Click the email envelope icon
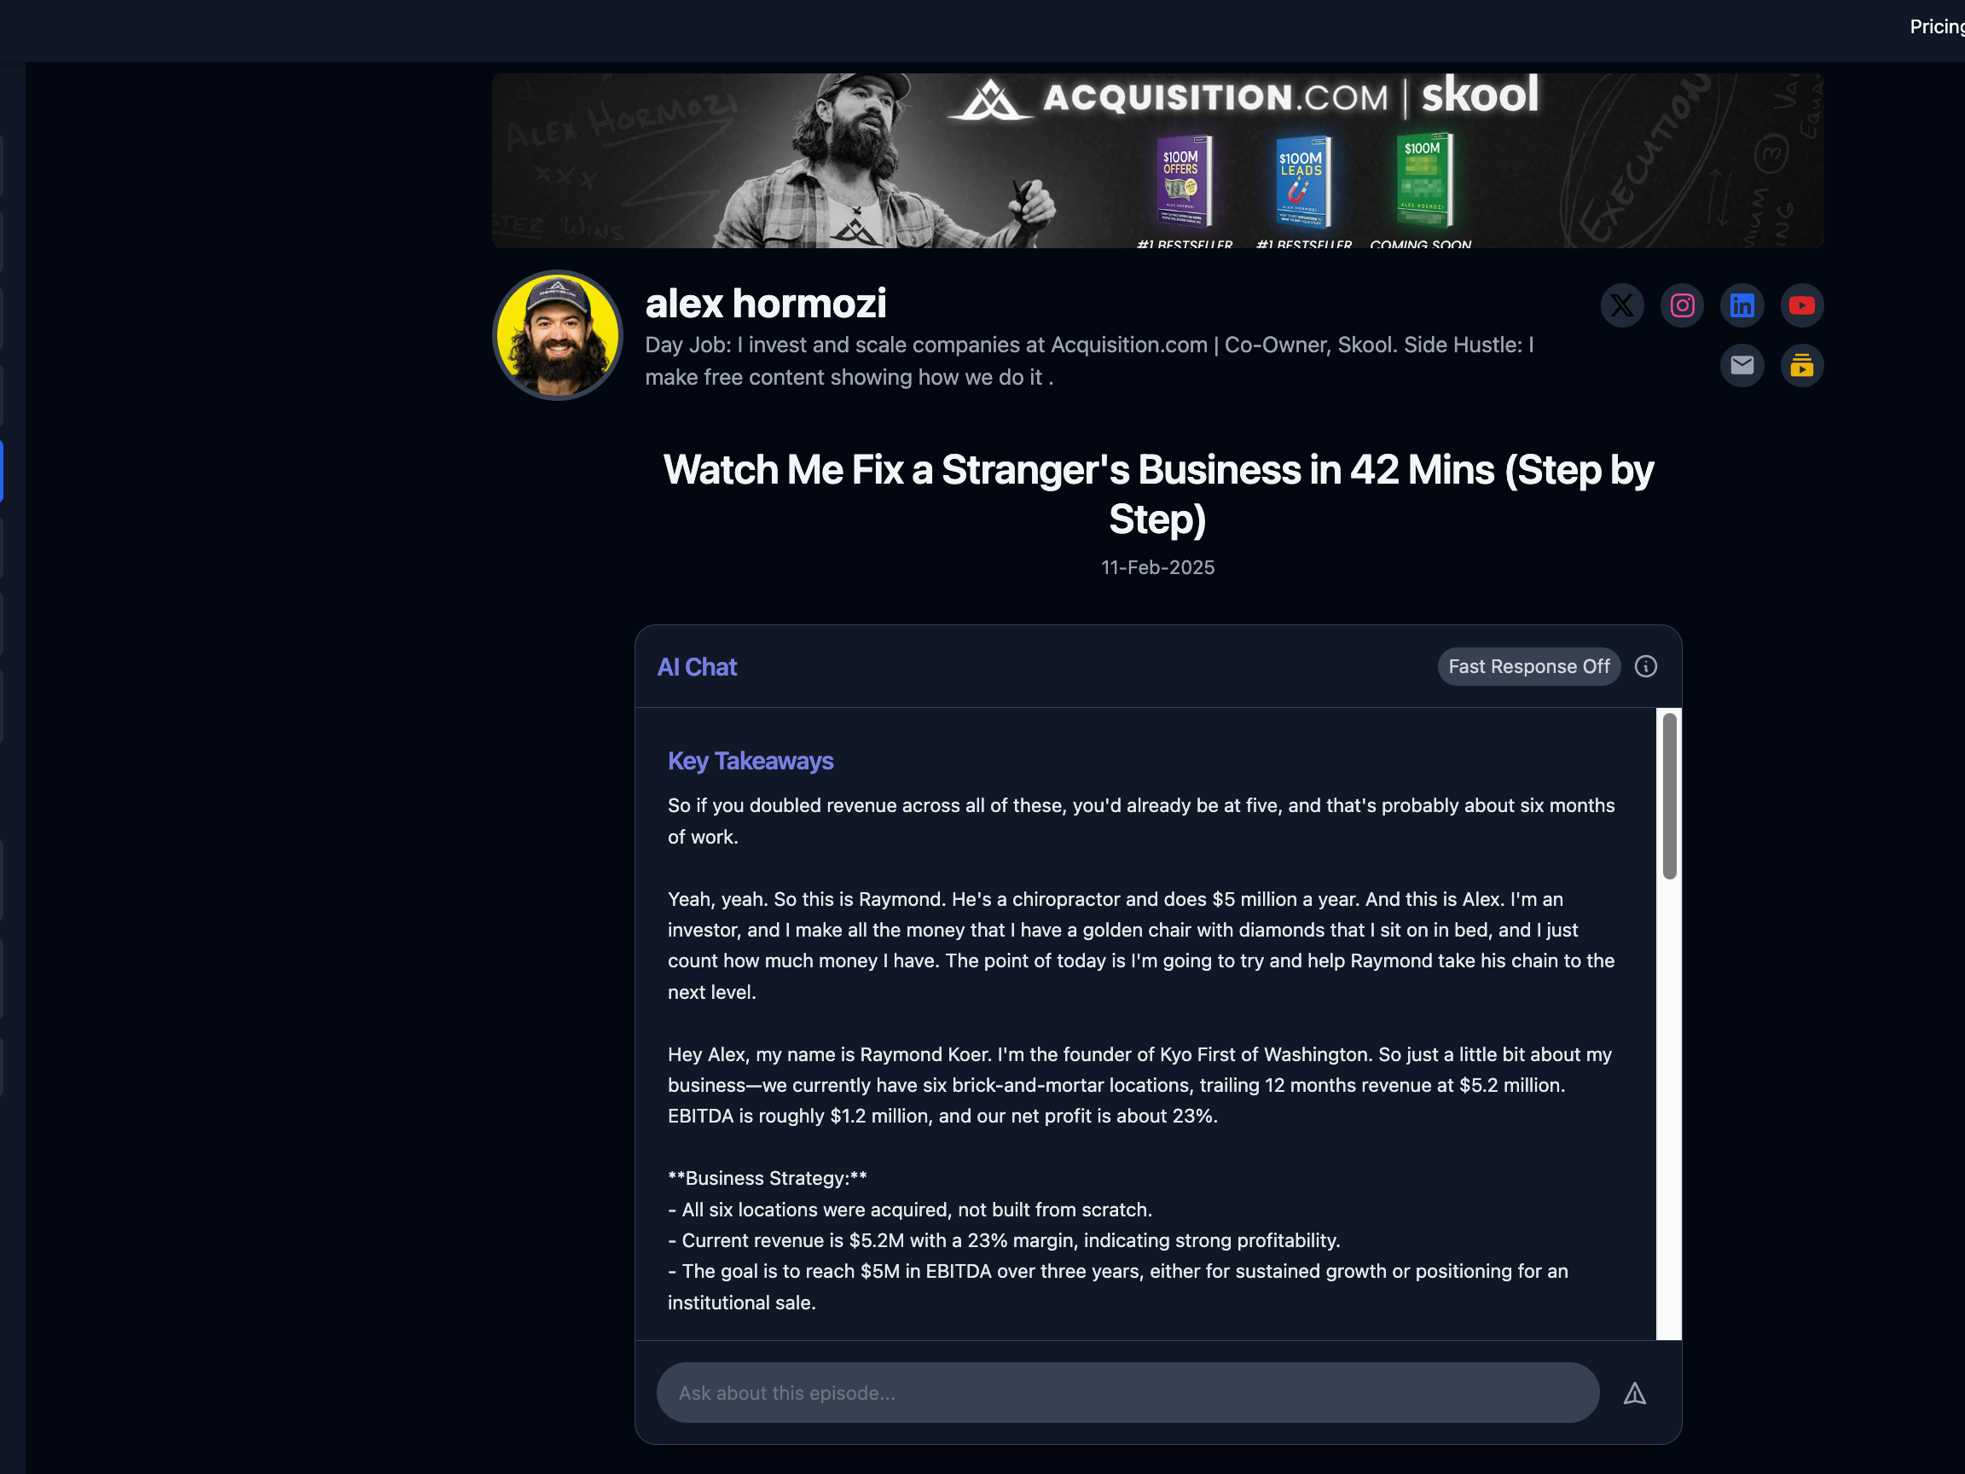 pos(1742,365)
